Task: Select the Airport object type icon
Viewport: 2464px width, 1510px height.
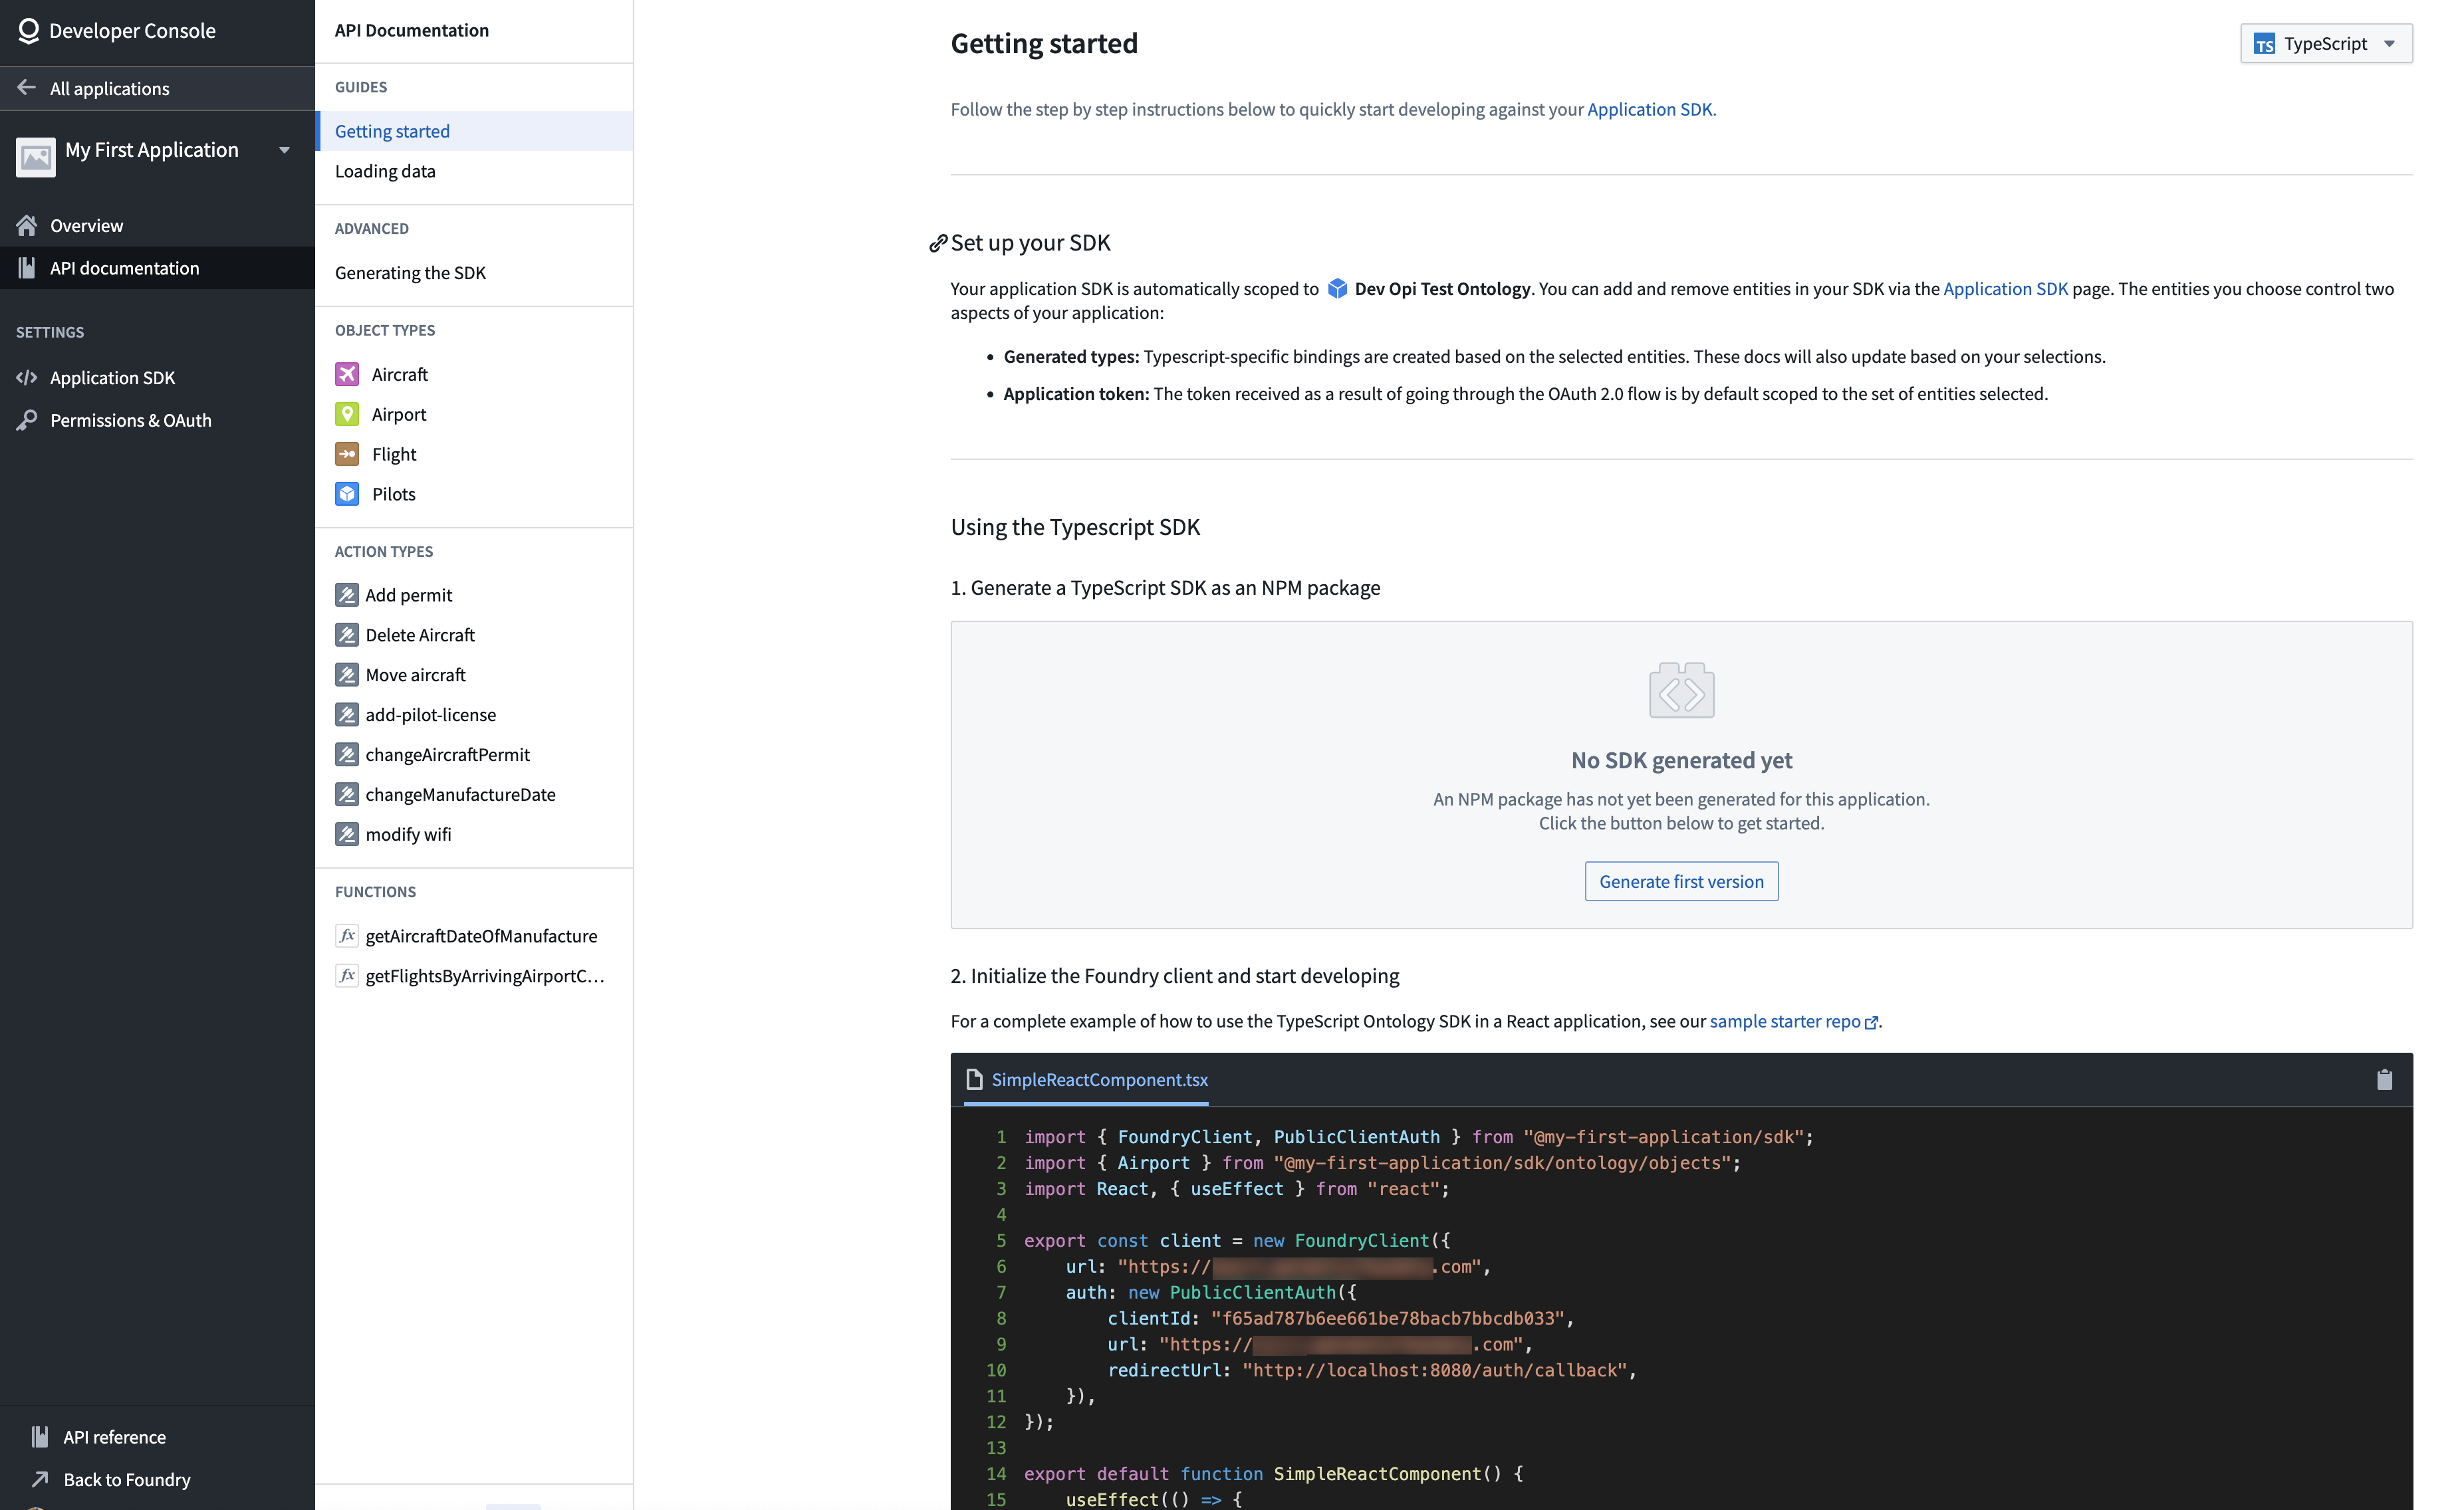Action: click(346, 413)
